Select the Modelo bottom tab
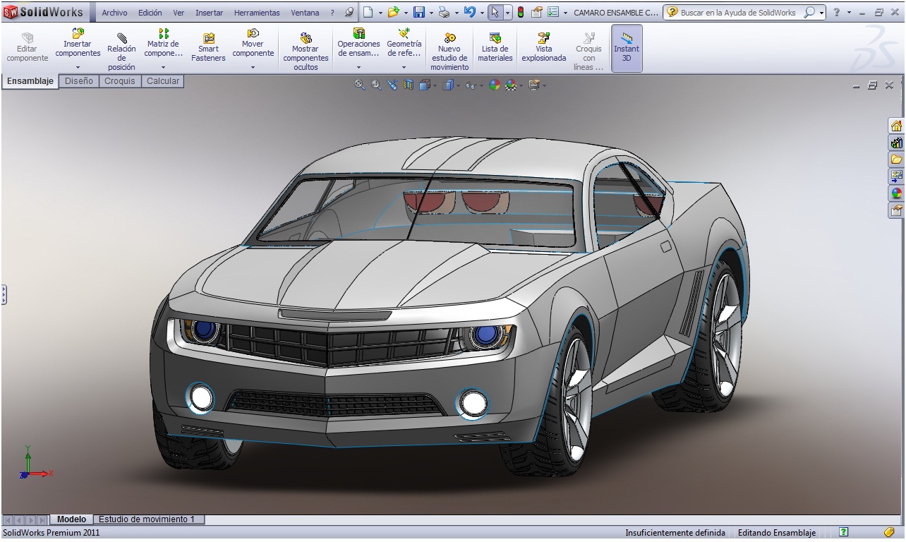 coord(71,519)
